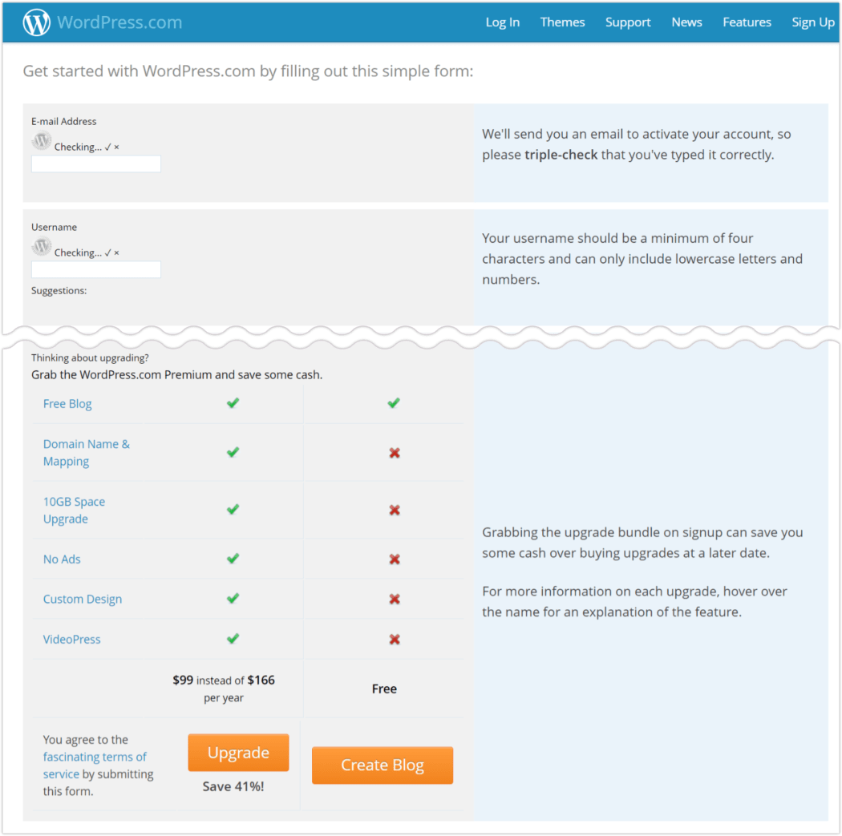This screenshot has height=836, width=842.
Task: Click the WordPress logo in the header
Action: click(x=35, y=22)
